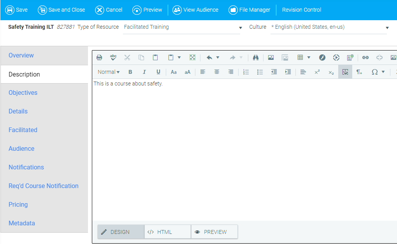
Task: Insert a numbered list
Action: pos(246,72)
